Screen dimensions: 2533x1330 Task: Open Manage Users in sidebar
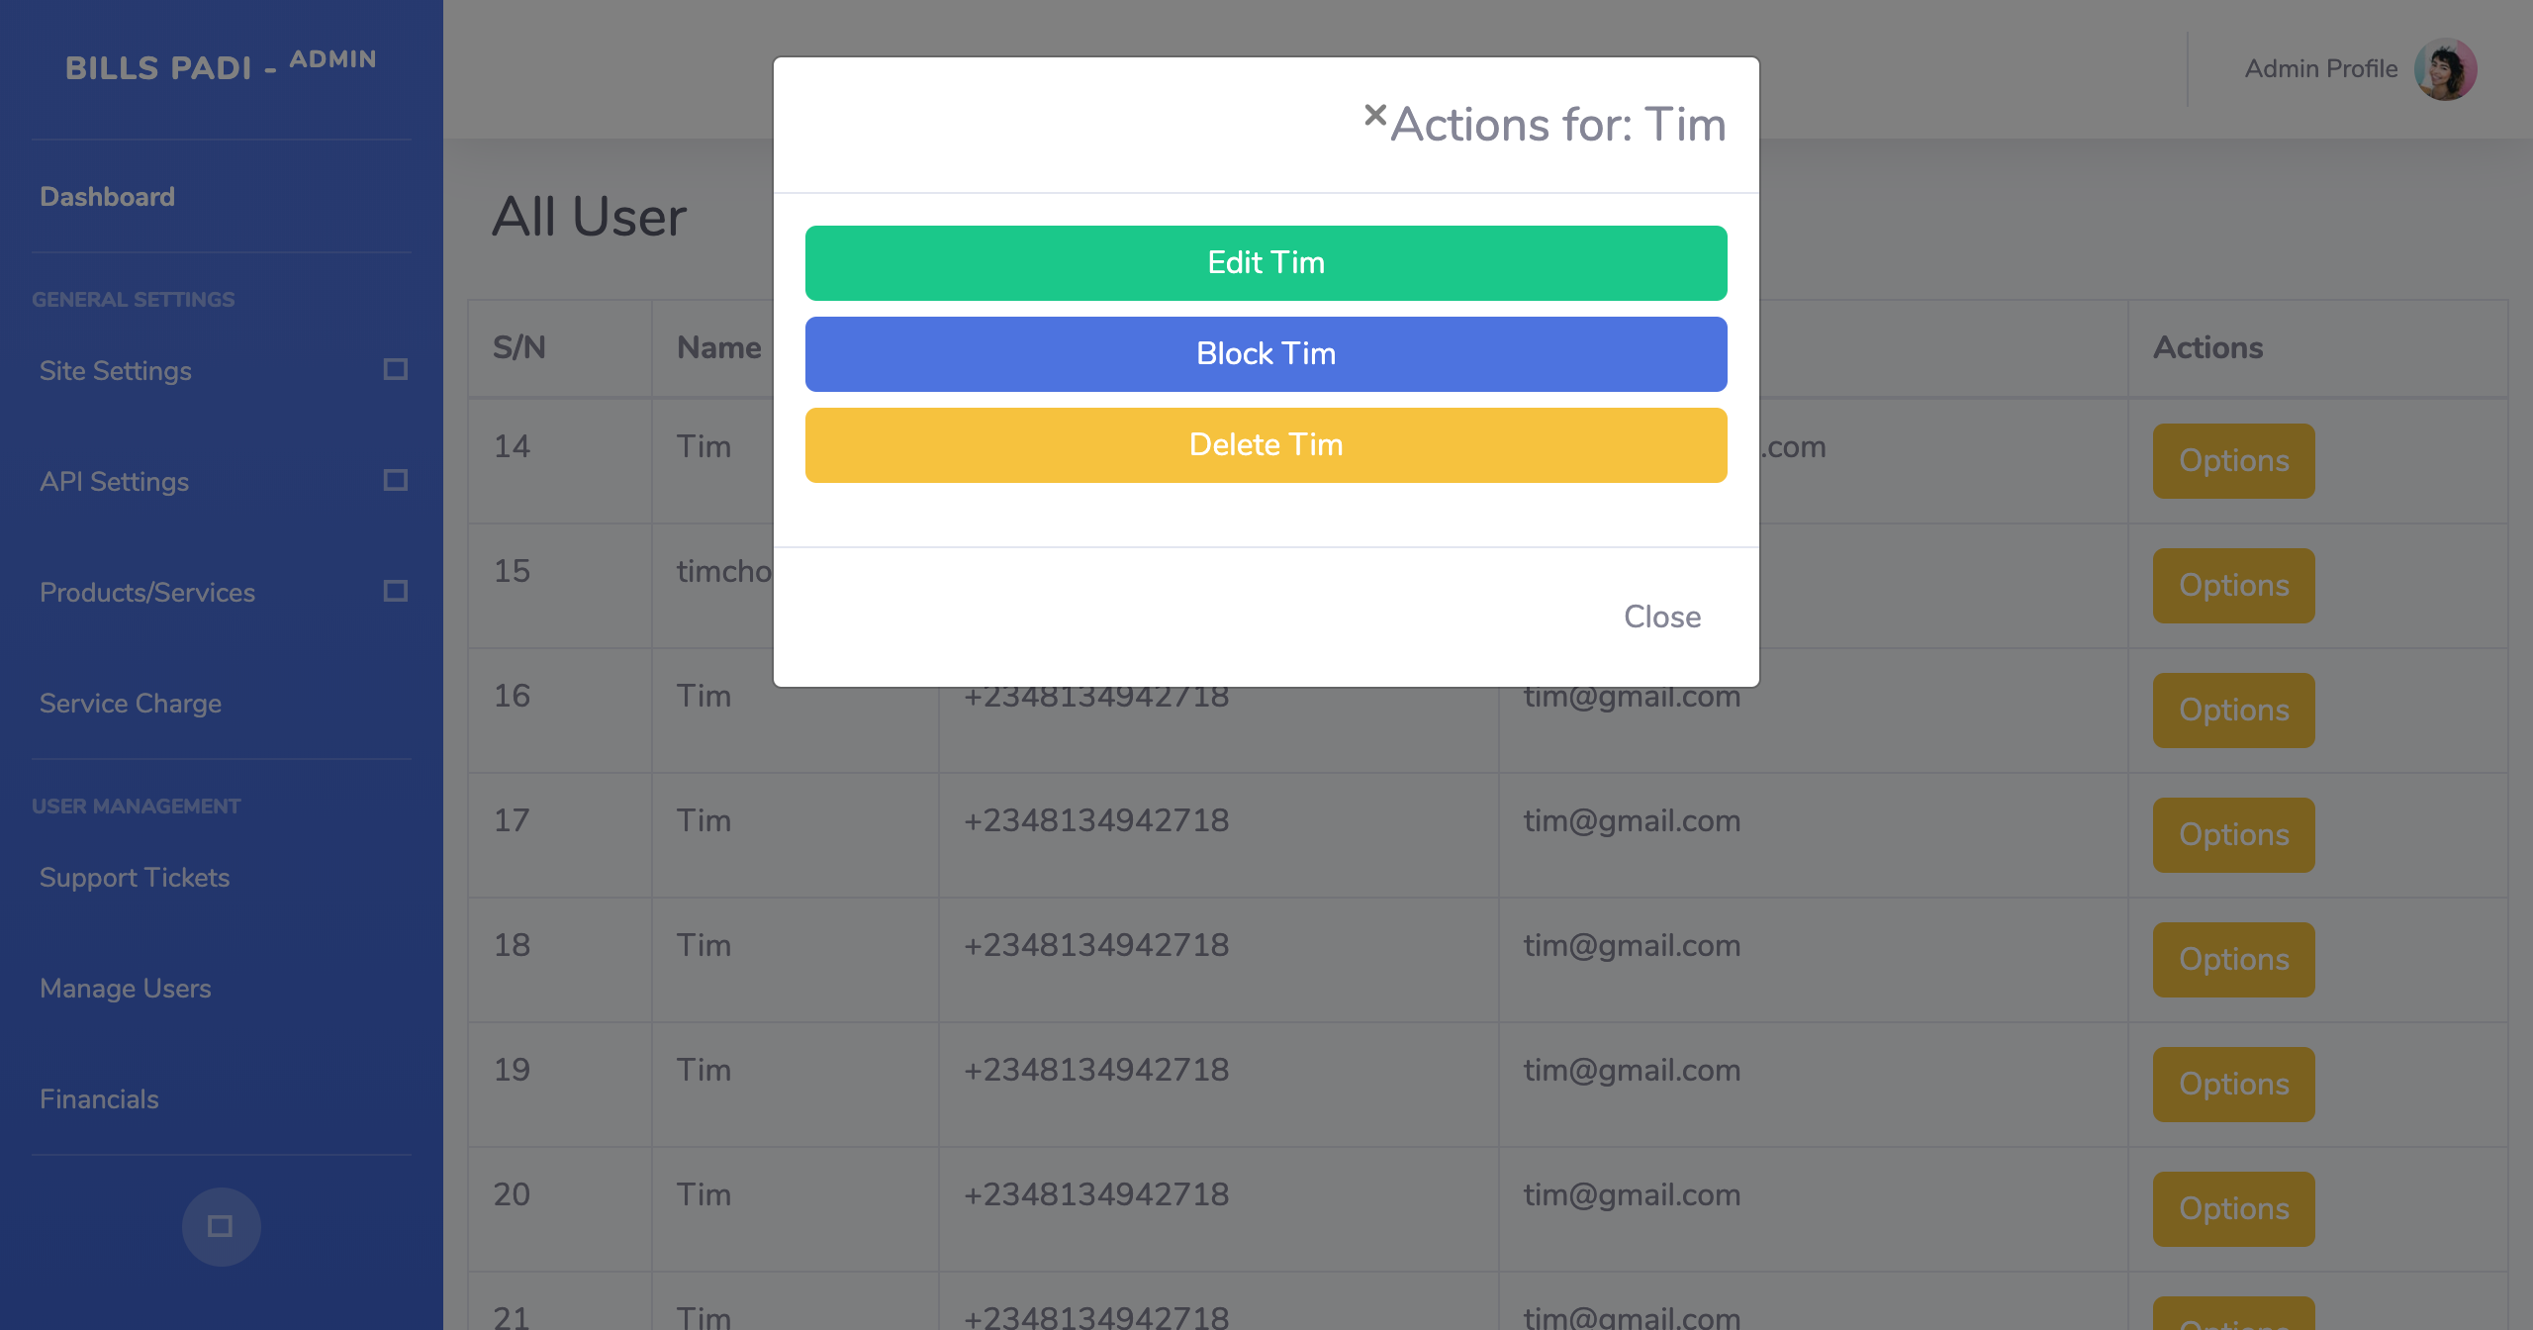tap(125, 988)
